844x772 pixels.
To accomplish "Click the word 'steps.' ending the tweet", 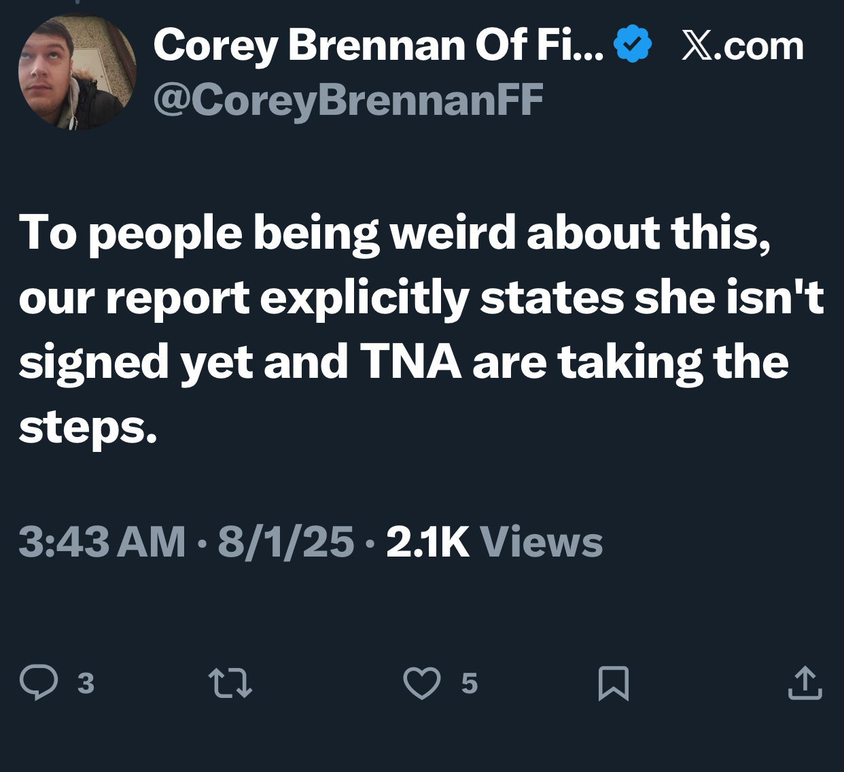I will pyautogui.click(x=88, y=427).
